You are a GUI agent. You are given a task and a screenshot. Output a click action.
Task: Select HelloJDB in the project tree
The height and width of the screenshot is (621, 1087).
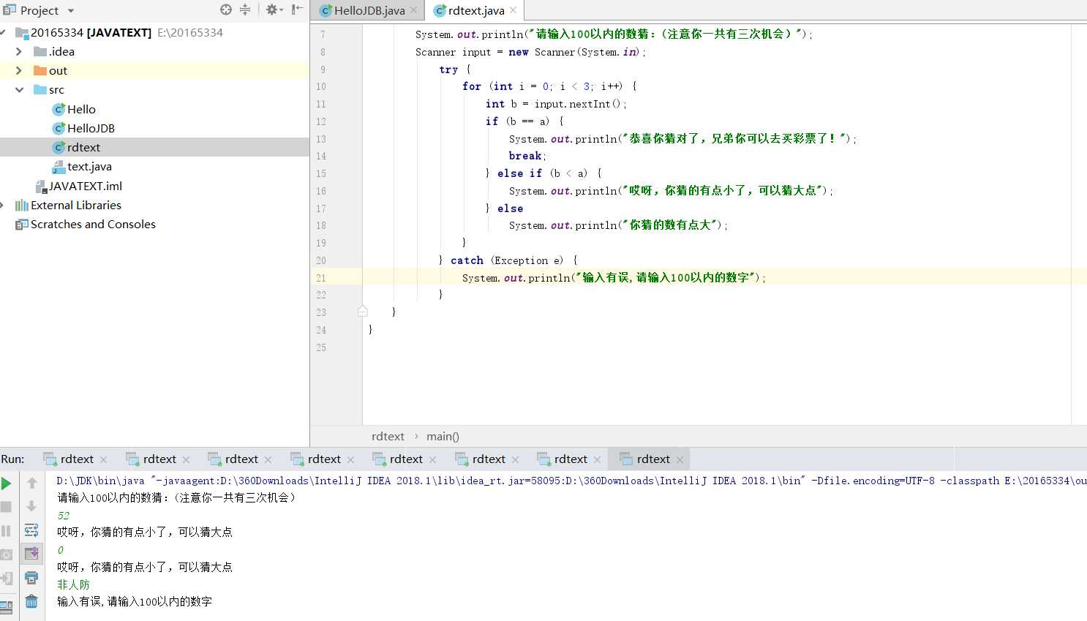(x=91, y=128)
